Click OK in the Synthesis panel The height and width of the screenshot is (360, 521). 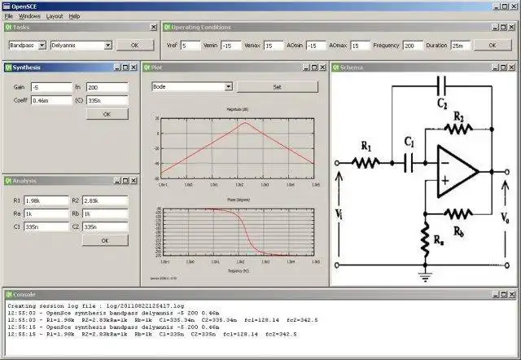click(x=107, y=114)
